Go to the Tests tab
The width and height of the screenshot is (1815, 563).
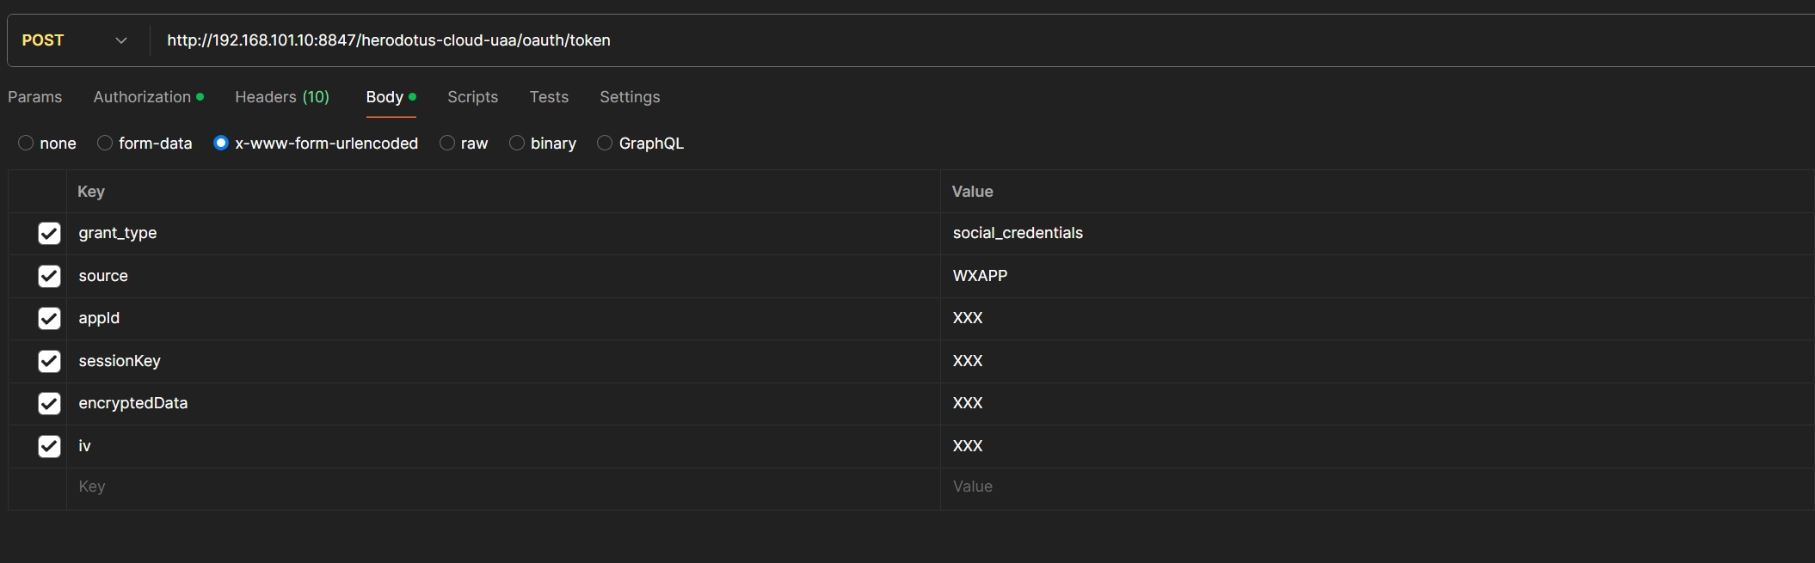549,97
